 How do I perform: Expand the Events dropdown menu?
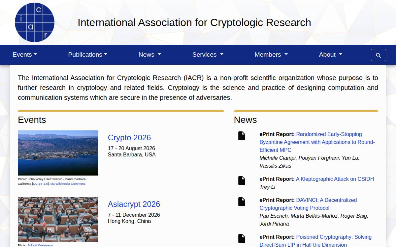pyautogui.click(x=25, y=55)
